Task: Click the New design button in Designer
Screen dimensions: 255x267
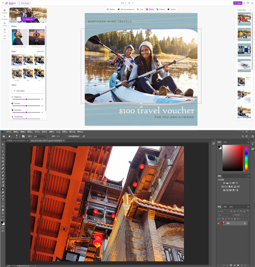Action: (x=24, y=3)
